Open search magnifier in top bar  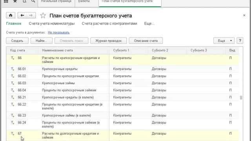[x=33, y=1]
